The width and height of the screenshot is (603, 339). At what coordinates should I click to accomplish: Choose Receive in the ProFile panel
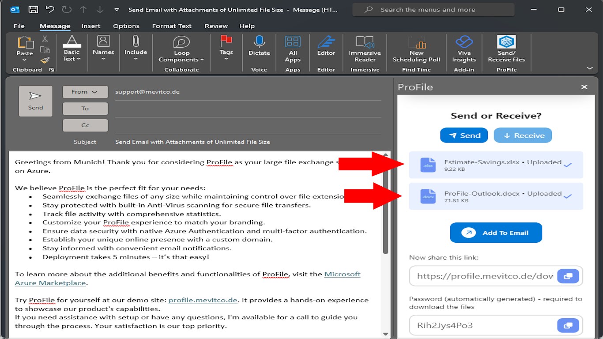523,136
